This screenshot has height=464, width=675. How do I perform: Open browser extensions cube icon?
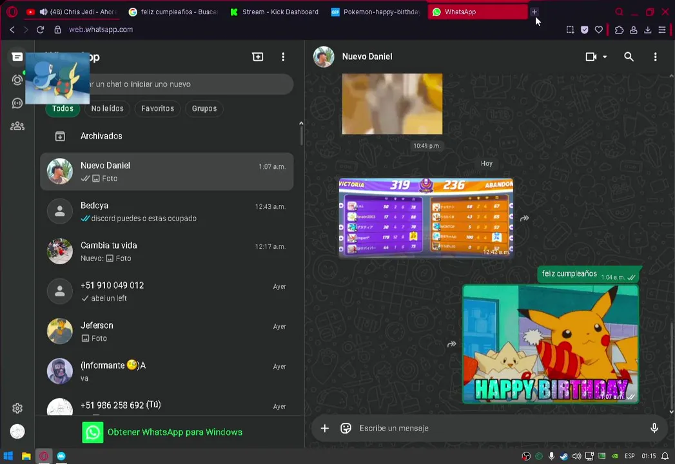[619, 30]
